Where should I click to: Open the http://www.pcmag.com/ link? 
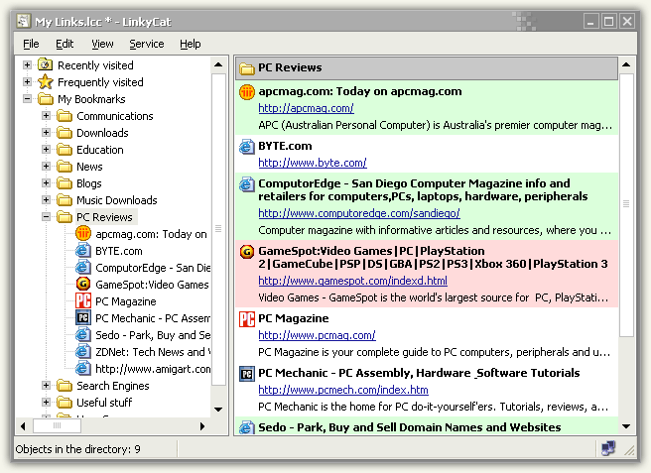[x=317, y=335]
